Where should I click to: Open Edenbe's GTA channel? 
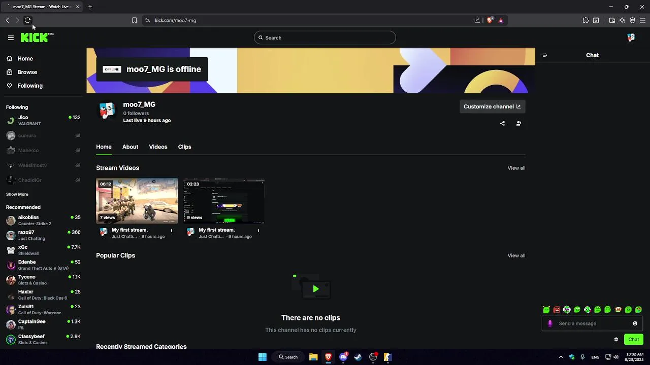point(43,265)
